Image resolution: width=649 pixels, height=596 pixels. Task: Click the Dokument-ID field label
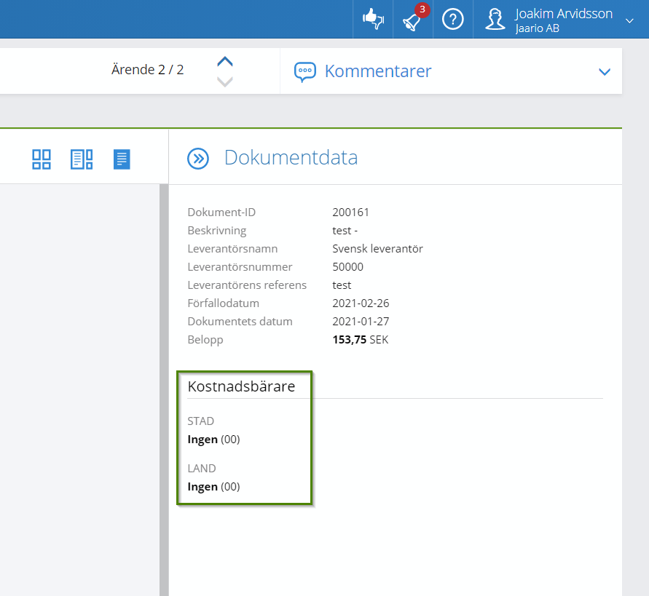click(221, 212)
